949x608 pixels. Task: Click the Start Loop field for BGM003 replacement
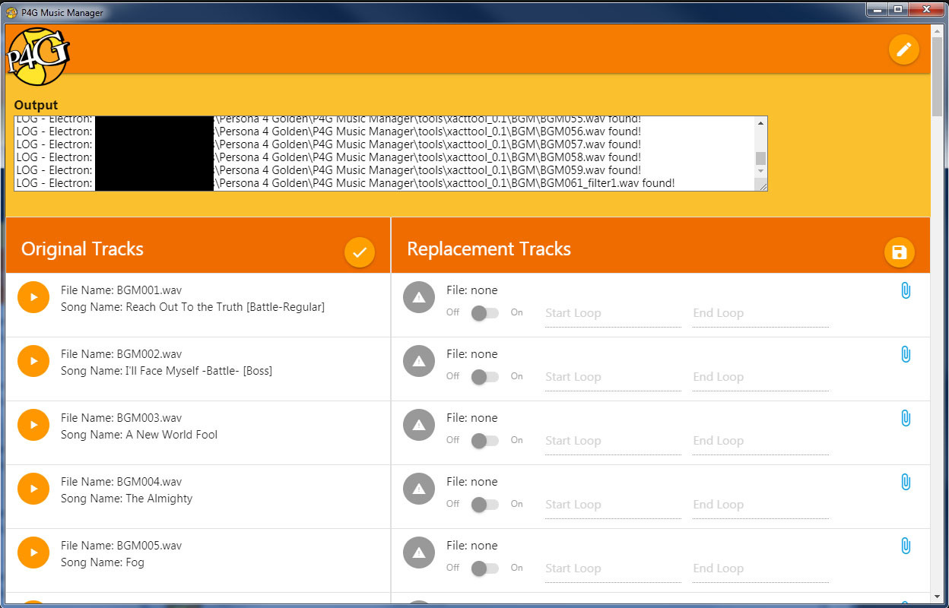coord(613,442)
